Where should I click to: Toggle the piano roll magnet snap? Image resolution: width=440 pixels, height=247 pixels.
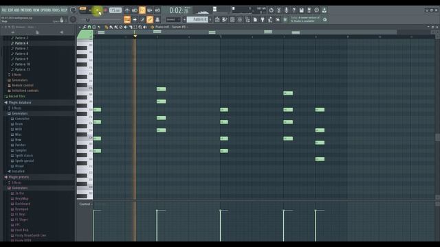[x=89, y=27]
